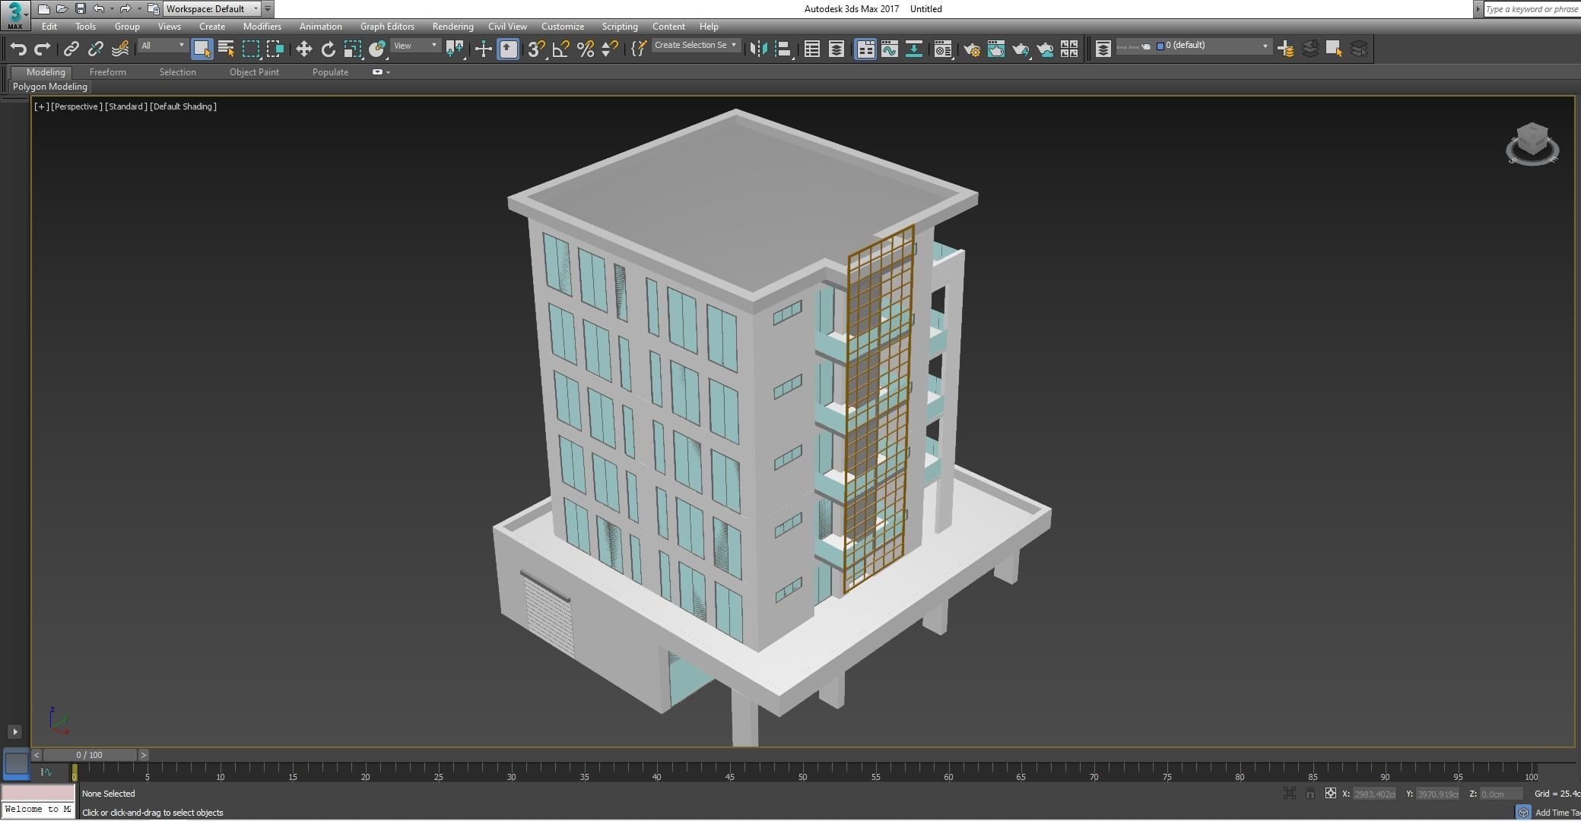Image resolution: width=1581 pixels, height=821 pixels.
Task: Click the Create New Layer icon
Action: click(1285, 49)
